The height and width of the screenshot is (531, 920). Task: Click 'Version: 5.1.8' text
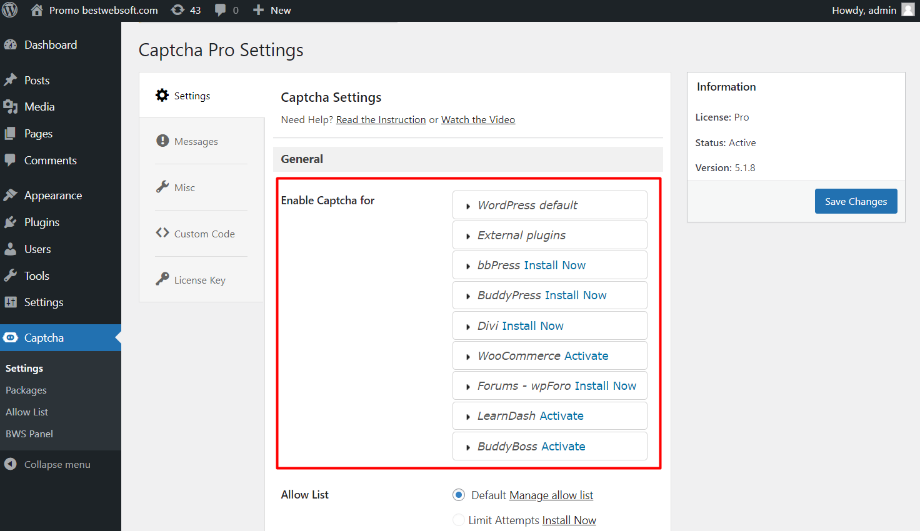click(x=725, y=167)
